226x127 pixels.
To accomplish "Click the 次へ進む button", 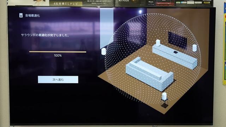I will pyautogui.click(x=58, y=79).
